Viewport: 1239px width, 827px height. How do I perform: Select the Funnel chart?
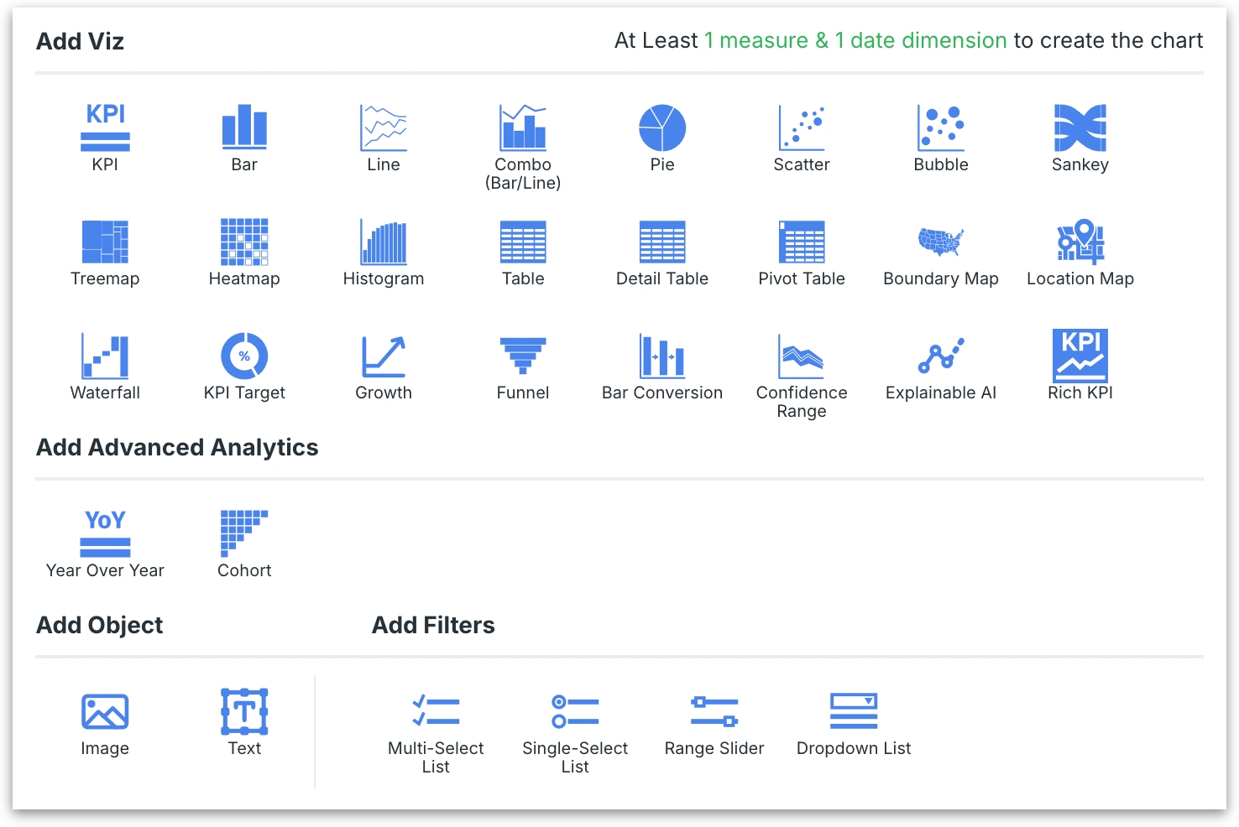523,356
